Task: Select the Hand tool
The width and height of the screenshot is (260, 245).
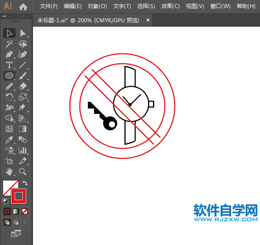Action: pos(9,172)
